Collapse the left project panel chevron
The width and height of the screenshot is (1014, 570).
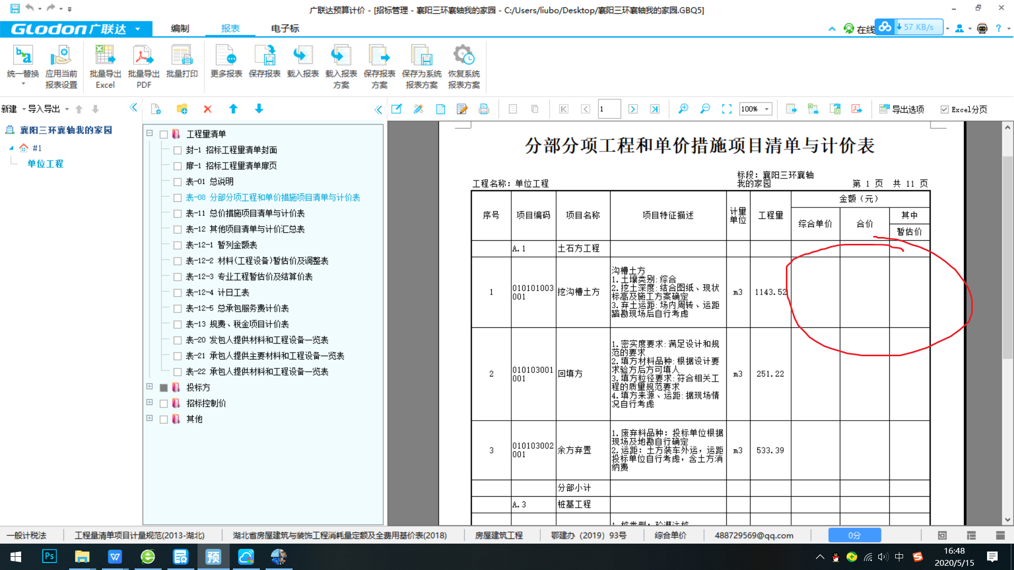click(134, 108)
